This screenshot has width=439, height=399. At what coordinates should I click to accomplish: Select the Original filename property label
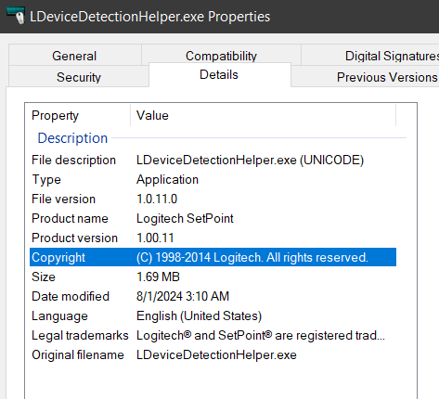78,354
